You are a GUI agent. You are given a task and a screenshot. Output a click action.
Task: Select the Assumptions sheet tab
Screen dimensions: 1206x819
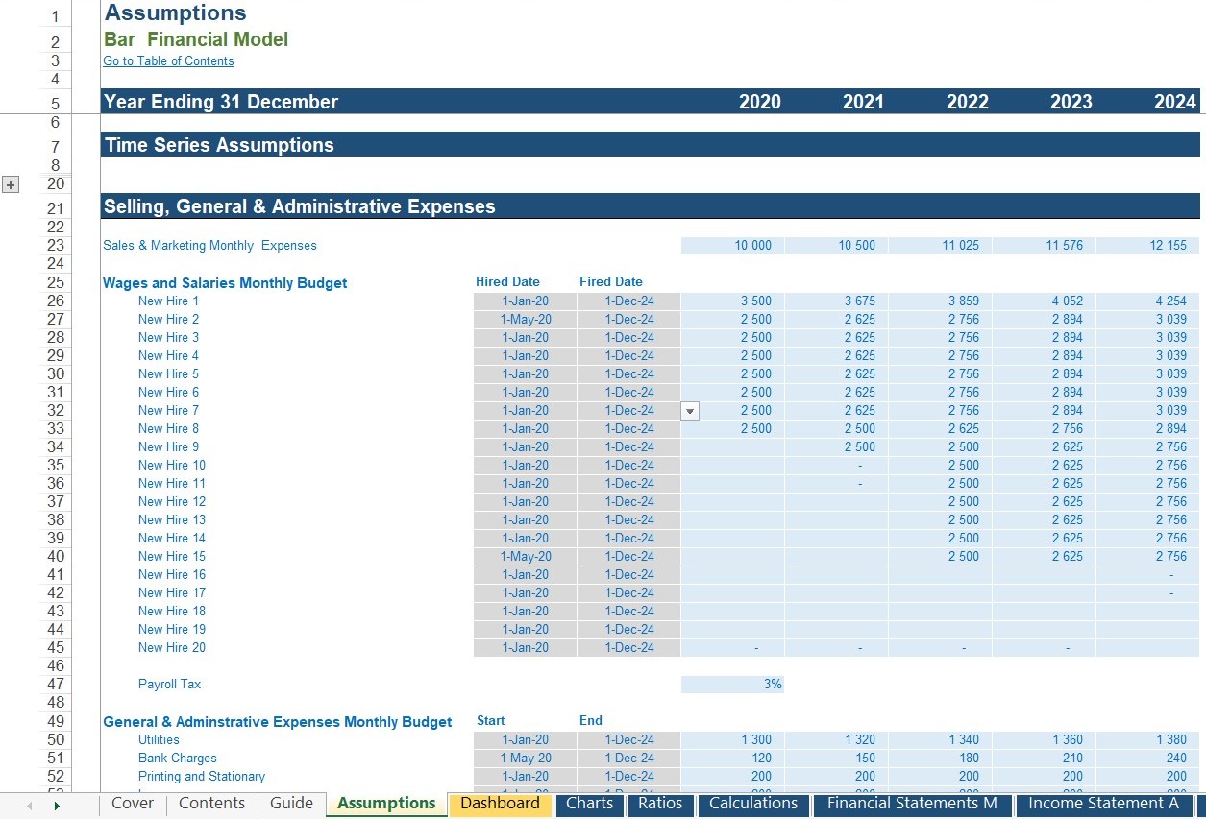[x=386, y=804]
